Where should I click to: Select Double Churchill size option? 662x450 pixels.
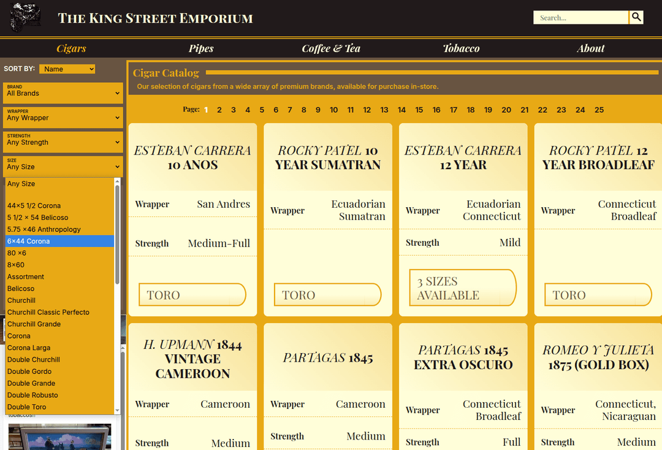click(x=59, y=359)
